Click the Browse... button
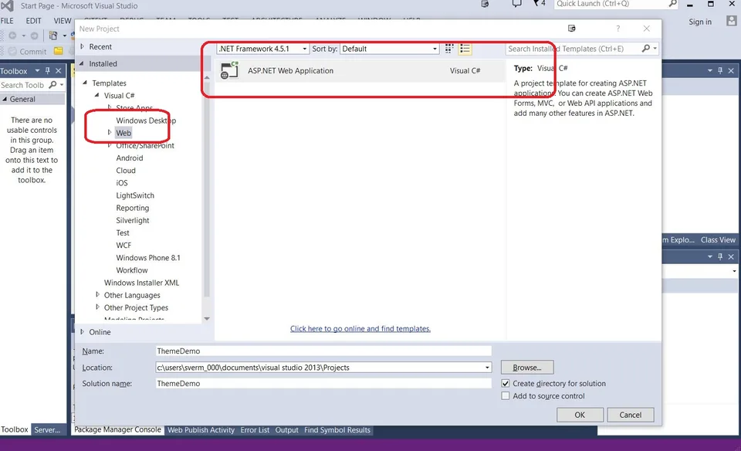 pos(527,368)
